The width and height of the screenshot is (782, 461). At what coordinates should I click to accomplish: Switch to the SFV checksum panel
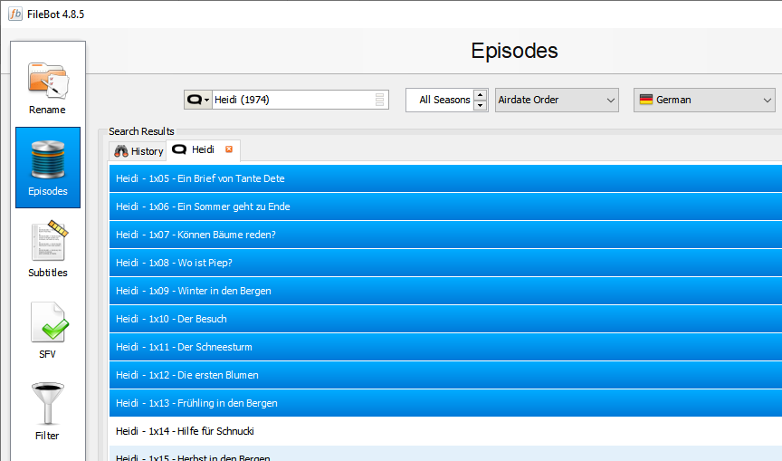47,330
